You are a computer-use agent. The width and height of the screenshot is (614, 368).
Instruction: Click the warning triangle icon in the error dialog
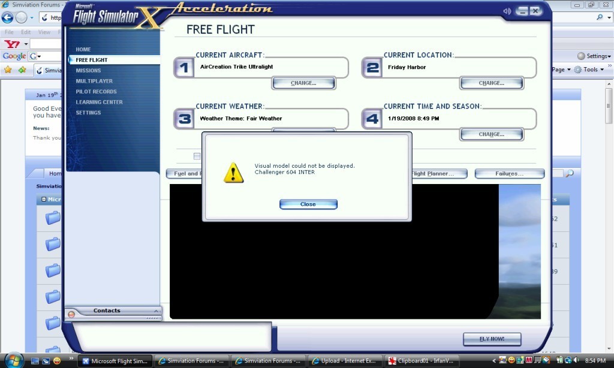click(233, 173)
